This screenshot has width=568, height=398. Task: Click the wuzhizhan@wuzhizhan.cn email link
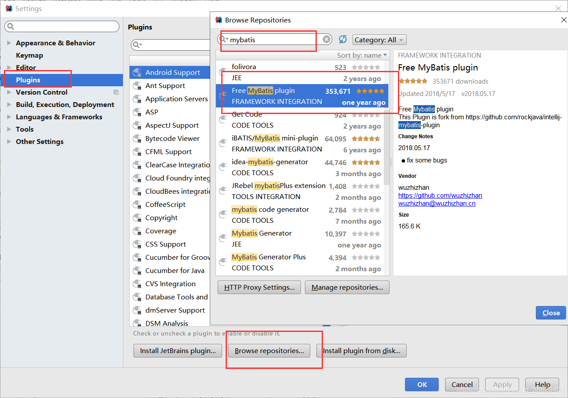click(437, 203)
